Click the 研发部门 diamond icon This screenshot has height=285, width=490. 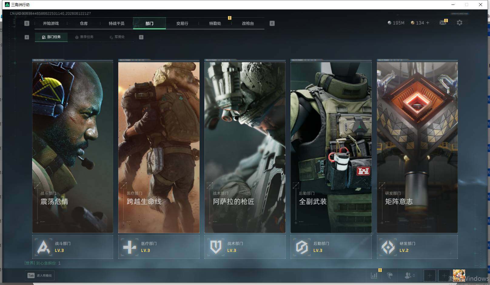(388, 247)
